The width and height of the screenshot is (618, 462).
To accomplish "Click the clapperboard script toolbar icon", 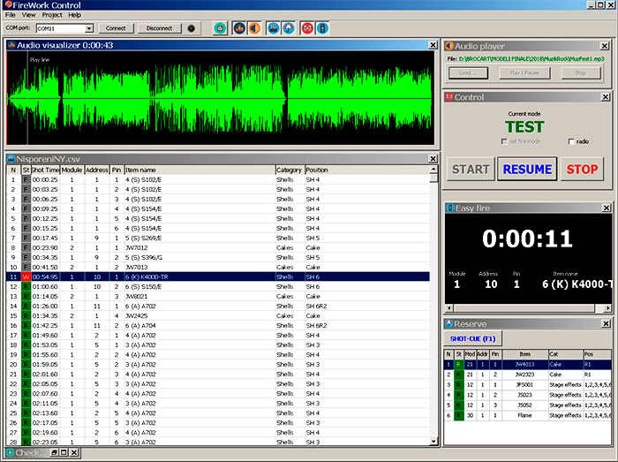I will (x=273, y=28).
